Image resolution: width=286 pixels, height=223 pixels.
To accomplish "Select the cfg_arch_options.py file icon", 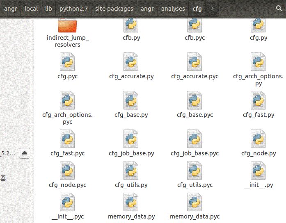I will (x=258, y=62).
